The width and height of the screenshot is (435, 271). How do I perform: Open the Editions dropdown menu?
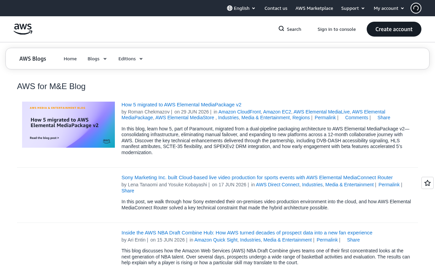130,59
